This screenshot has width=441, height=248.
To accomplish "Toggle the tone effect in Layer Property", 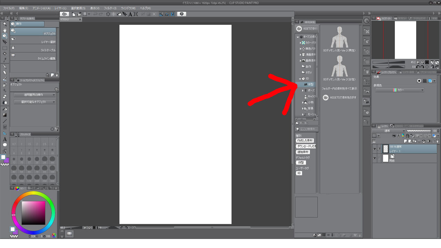I will tap(424, 81).
